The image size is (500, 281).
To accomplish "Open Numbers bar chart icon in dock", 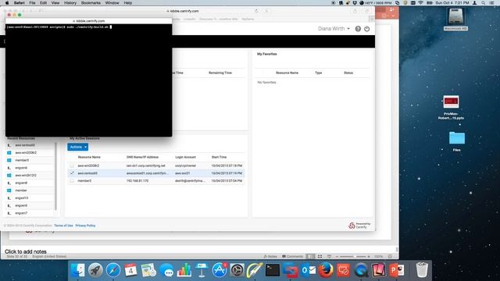I will 184,270.
